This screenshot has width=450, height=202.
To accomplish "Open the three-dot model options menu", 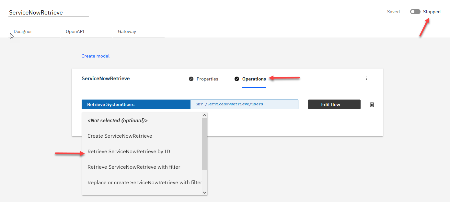I will (x=367, y=78).
